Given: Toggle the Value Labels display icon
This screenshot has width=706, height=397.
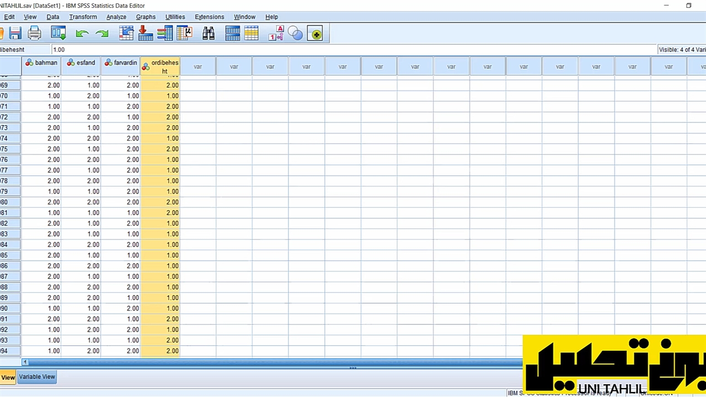Looking at the screenshot, I should (276, 34).
